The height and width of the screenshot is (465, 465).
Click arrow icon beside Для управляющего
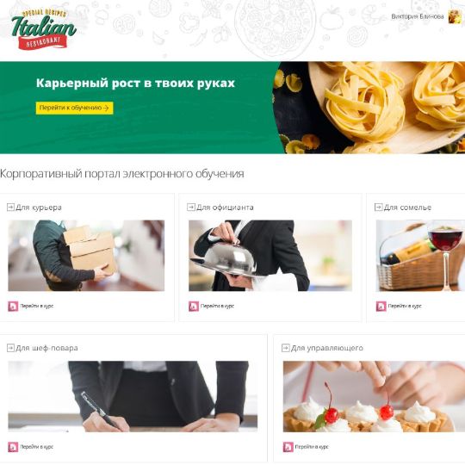[x=285, y=348]
